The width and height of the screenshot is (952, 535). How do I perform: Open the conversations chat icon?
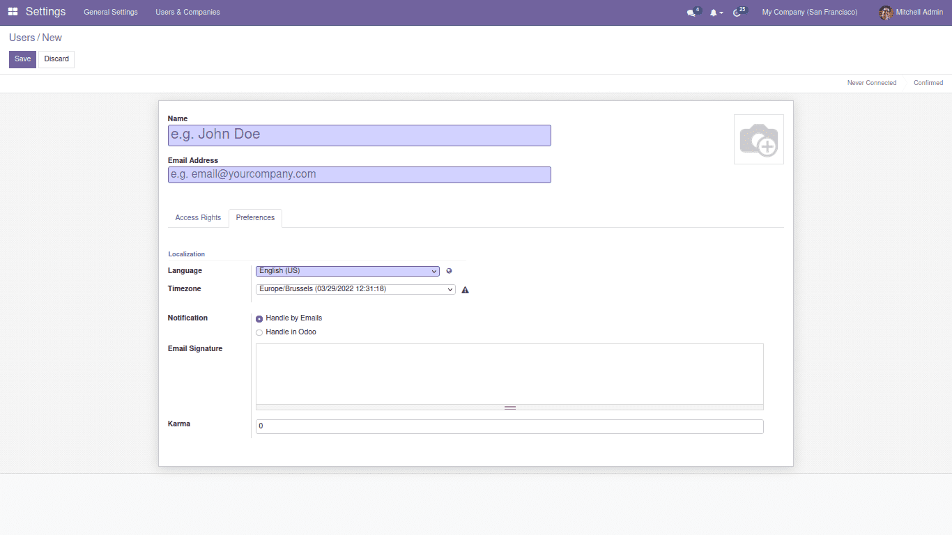click(691, 13)
